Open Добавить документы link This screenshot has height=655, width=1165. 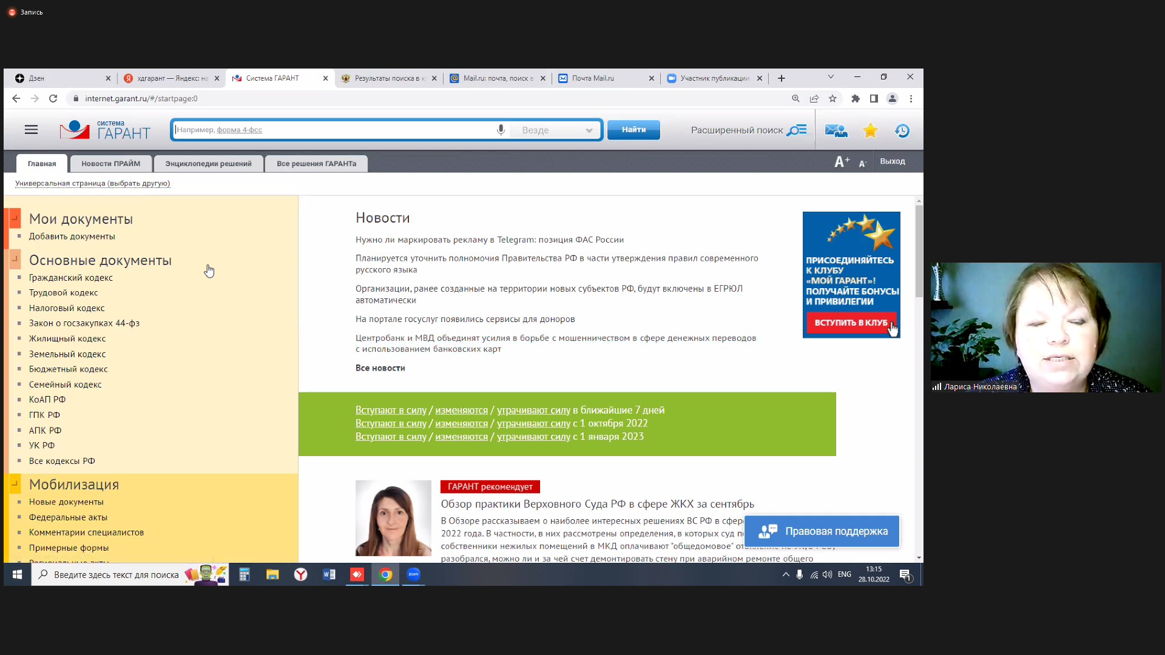[72, 237]
